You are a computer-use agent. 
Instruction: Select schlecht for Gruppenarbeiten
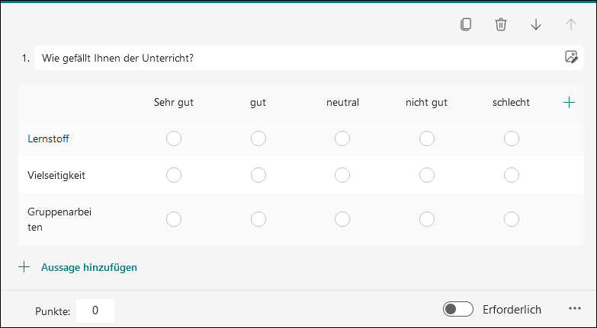coord(512,219)
